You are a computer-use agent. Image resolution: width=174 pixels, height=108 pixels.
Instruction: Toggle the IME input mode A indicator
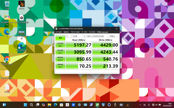pyautogui.click(x=149, y=105)
